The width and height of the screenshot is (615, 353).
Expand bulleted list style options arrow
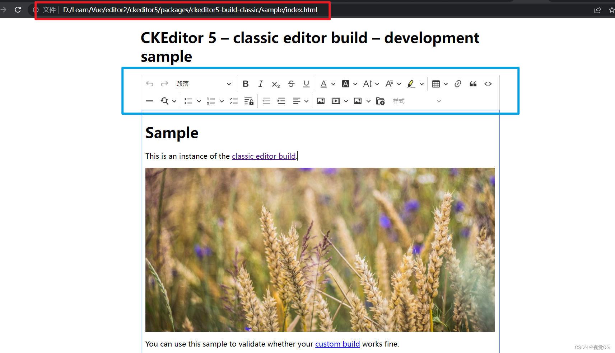coord(199,101)
